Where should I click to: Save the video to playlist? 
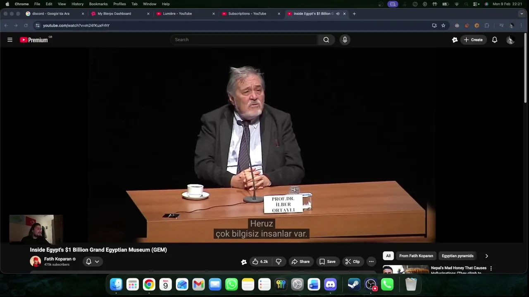coord(327,262)
